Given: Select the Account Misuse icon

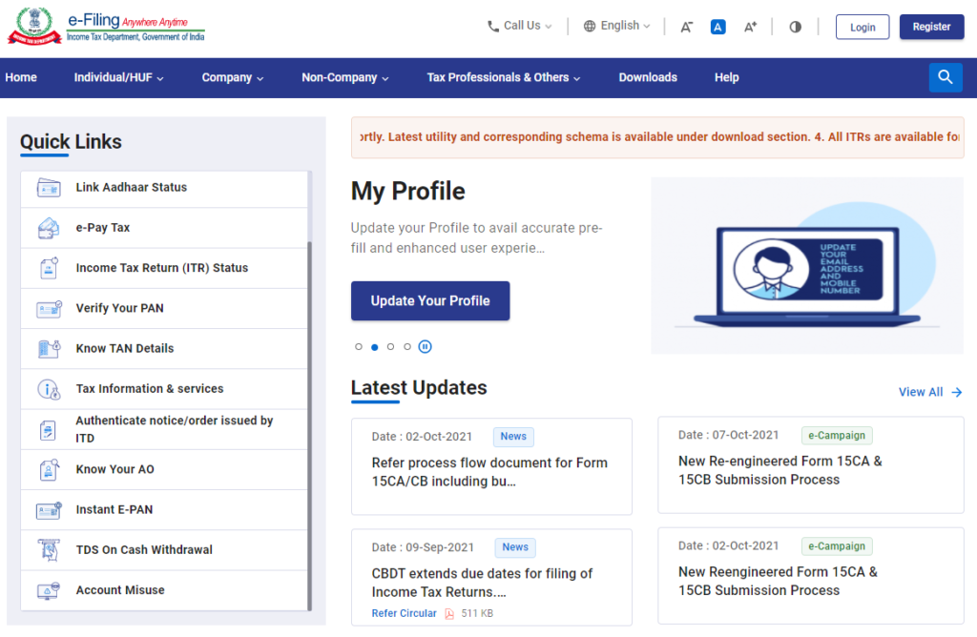Looking at the screenshot, I should pos(49,589).
